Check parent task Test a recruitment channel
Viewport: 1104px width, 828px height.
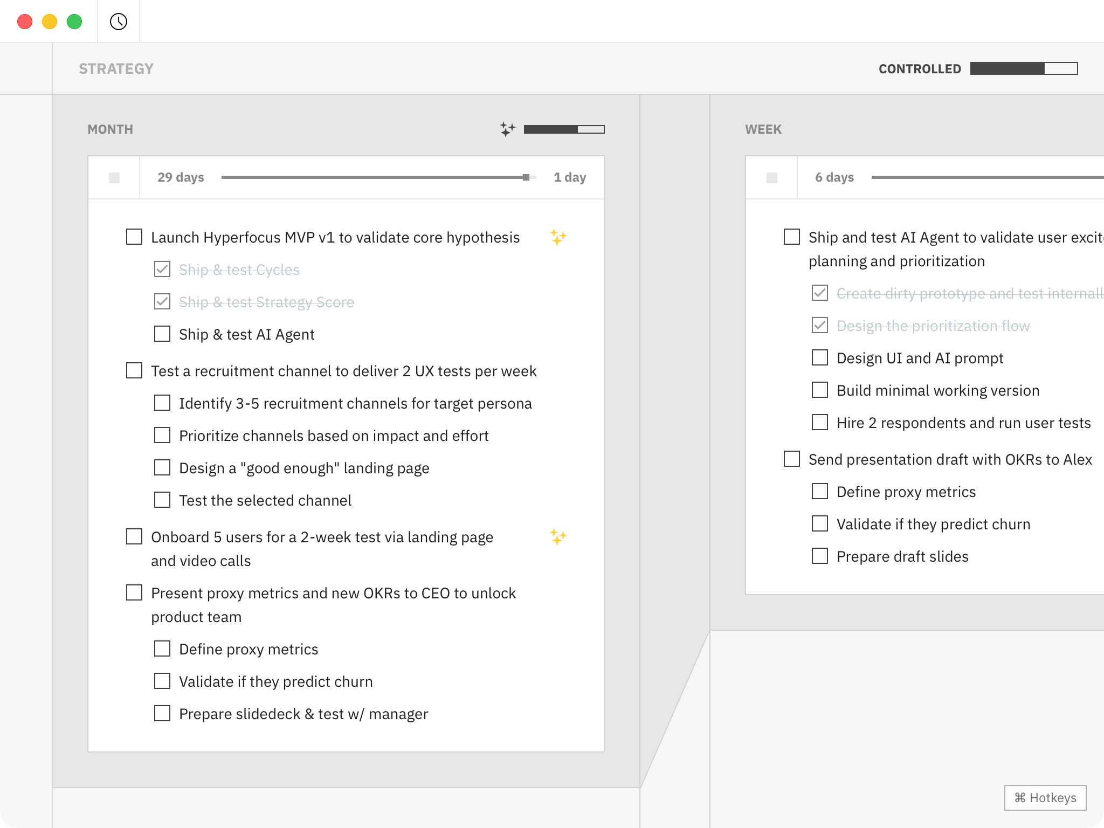(x=134, y=371)
